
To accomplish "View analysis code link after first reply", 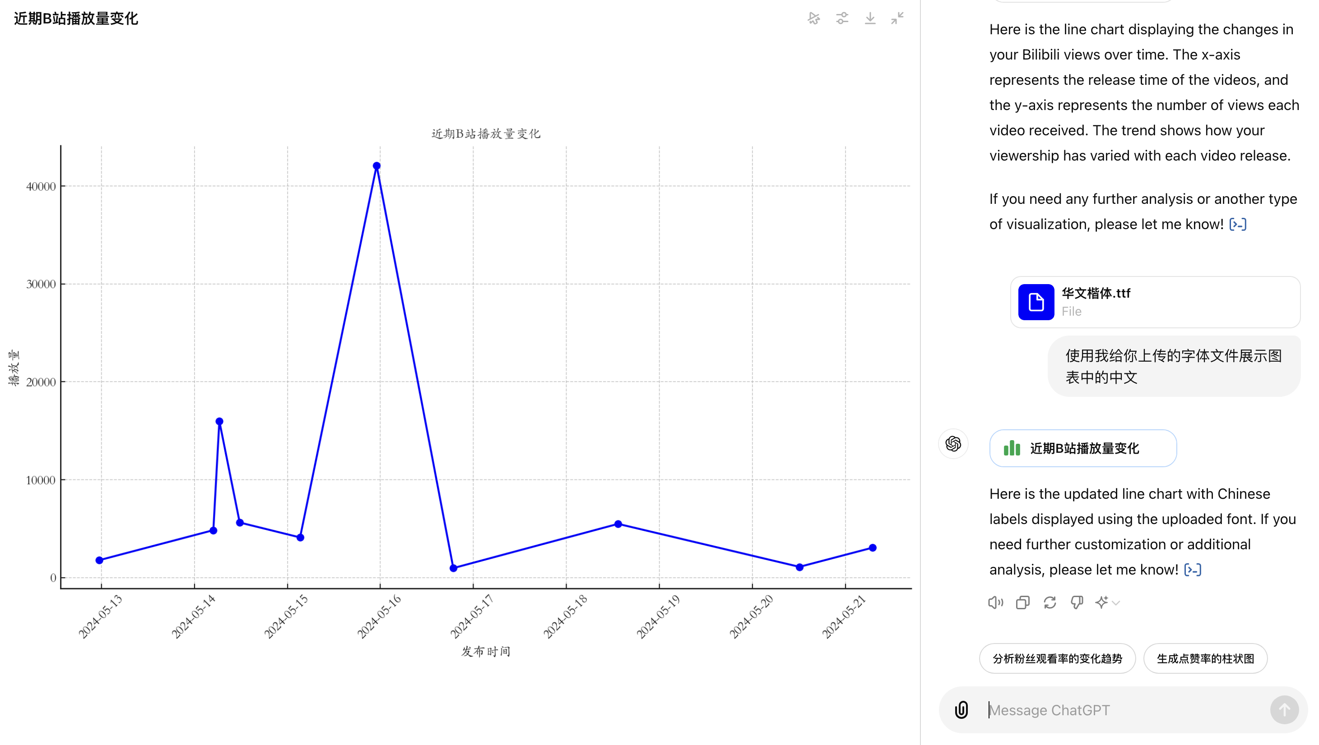I will (x=1238, y=224).
